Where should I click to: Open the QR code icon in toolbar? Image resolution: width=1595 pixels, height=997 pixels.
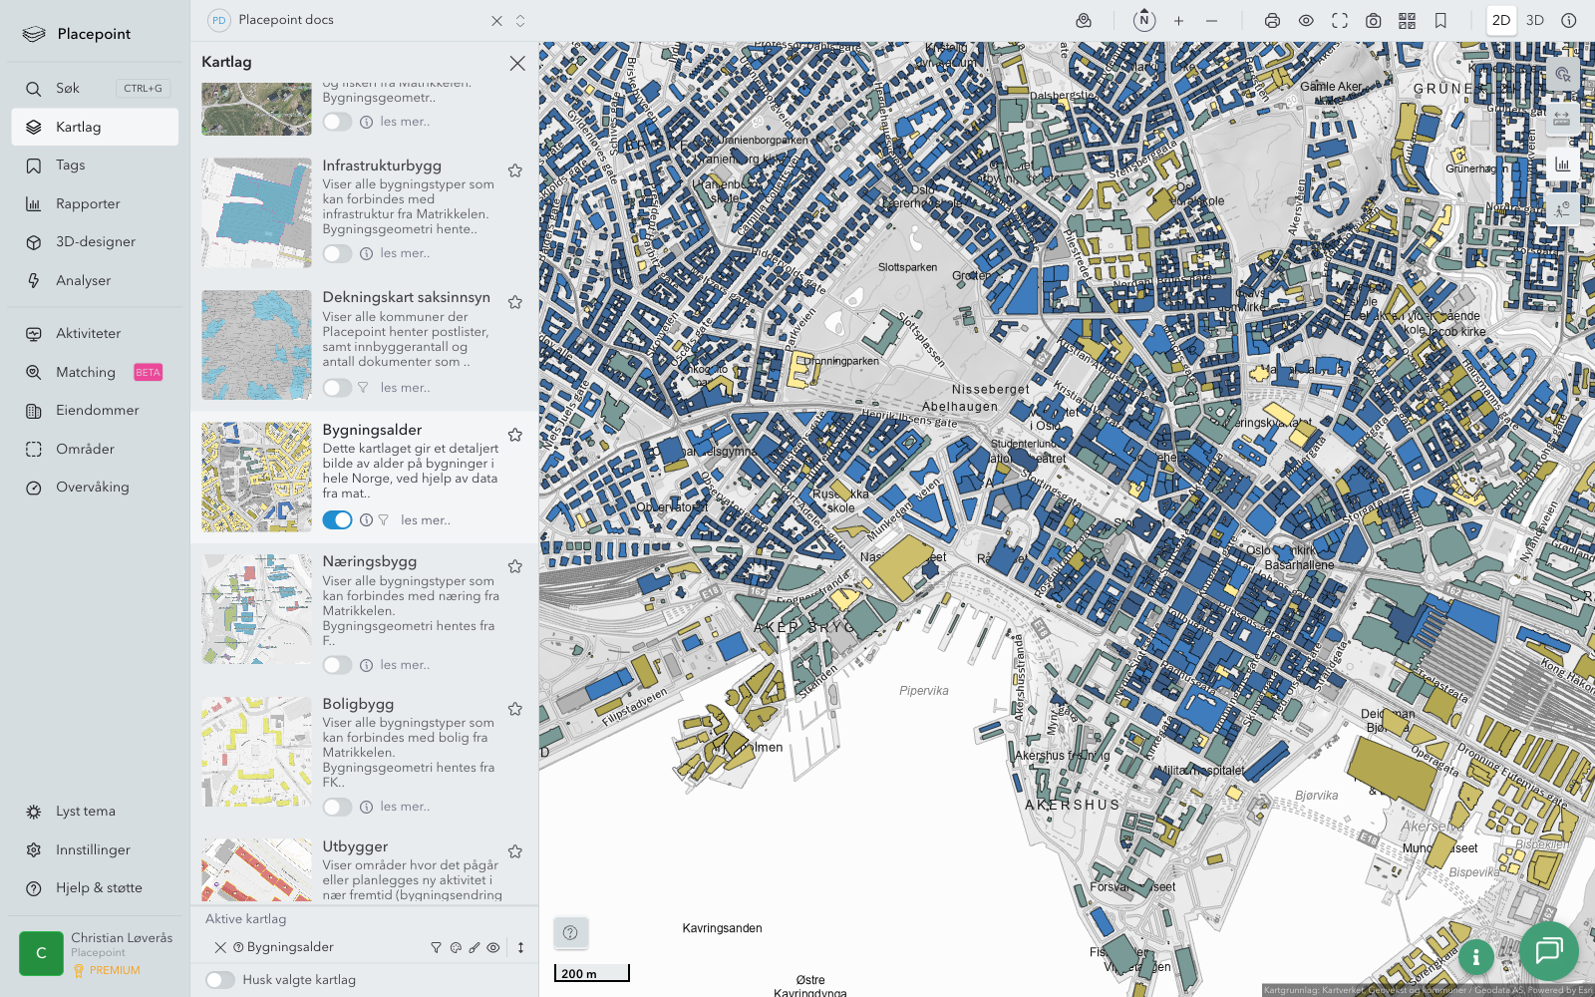pos(1407,21)
